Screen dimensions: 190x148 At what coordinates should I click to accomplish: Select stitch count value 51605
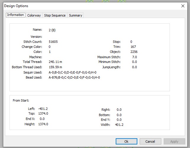[x=53, y=42]
